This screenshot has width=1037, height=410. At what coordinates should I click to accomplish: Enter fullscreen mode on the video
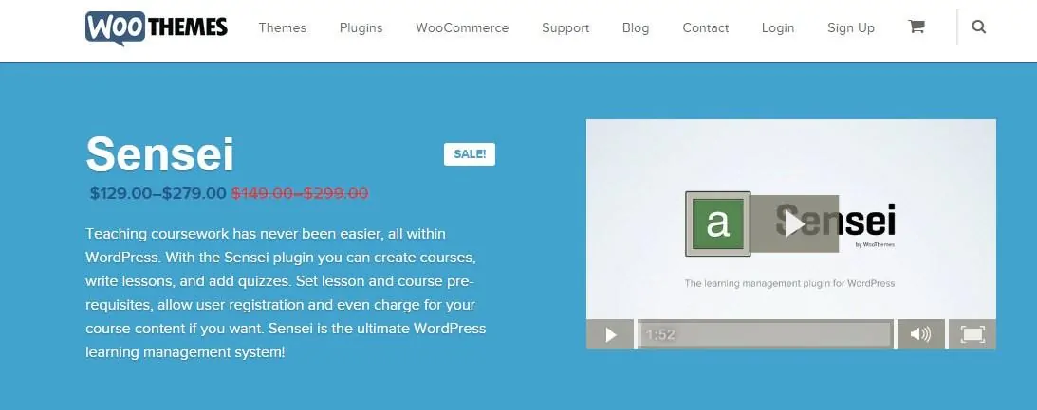(972, 335)
